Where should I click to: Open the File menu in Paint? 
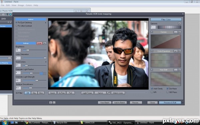(x=2, y=5)
